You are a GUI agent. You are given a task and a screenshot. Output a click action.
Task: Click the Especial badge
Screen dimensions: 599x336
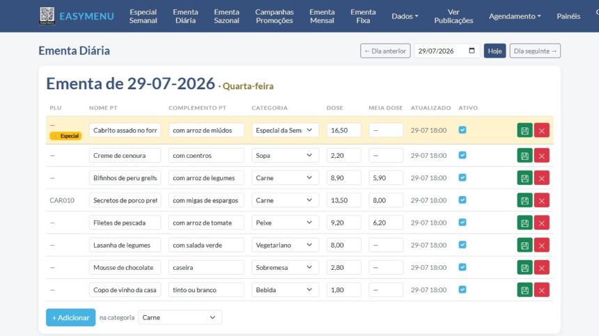[x=65, y=136]
